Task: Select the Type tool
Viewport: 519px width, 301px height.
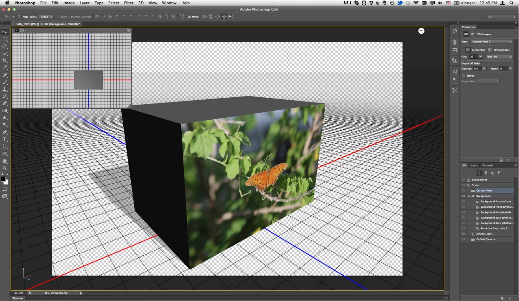Action: pos(5,139)
